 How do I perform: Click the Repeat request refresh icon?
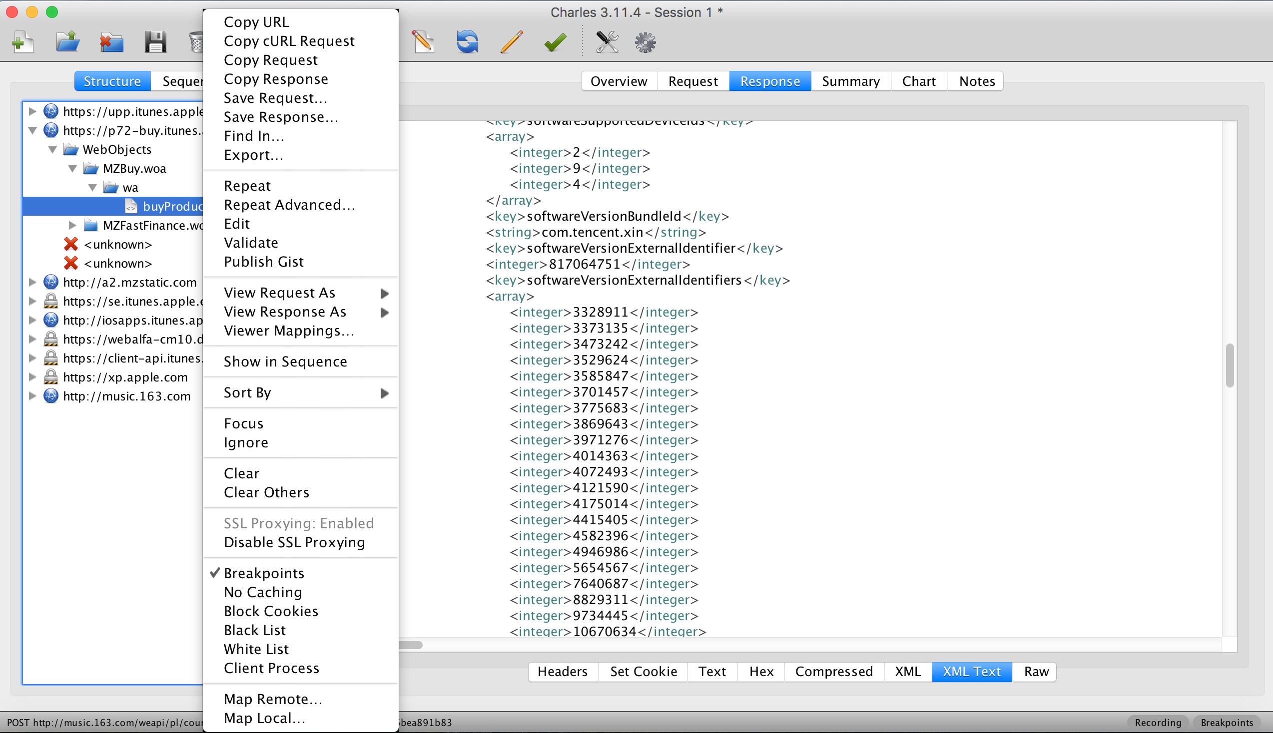pos(467,42)
